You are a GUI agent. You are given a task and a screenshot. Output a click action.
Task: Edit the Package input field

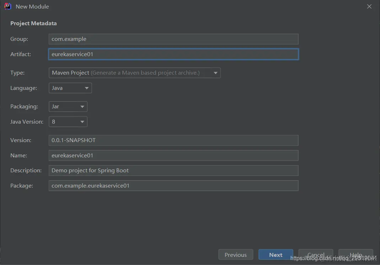click(x=173, y=185)
